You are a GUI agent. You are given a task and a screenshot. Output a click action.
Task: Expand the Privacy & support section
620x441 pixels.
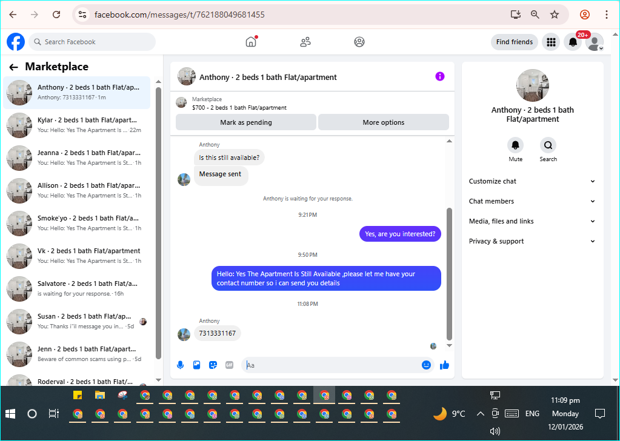[532, 241]
